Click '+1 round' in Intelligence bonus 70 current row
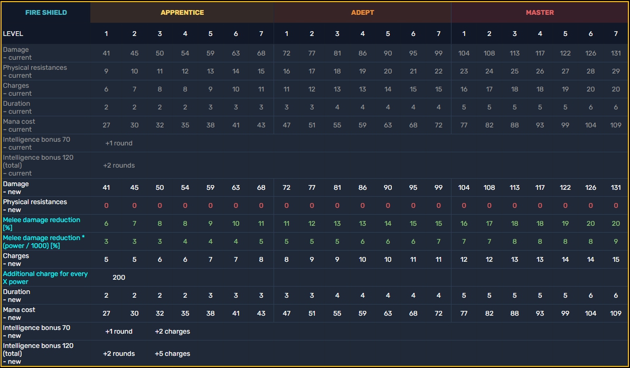This screenshot has height=368, width=630. click(x=118, y=143)
